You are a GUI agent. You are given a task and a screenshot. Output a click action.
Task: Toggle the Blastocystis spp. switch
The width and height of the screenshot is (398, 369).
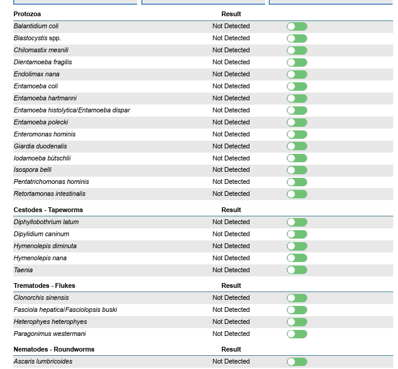[x=297, y=38]
